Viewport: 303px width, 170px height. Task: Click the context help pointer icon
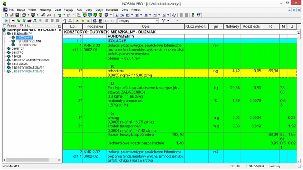coord(198,15)
